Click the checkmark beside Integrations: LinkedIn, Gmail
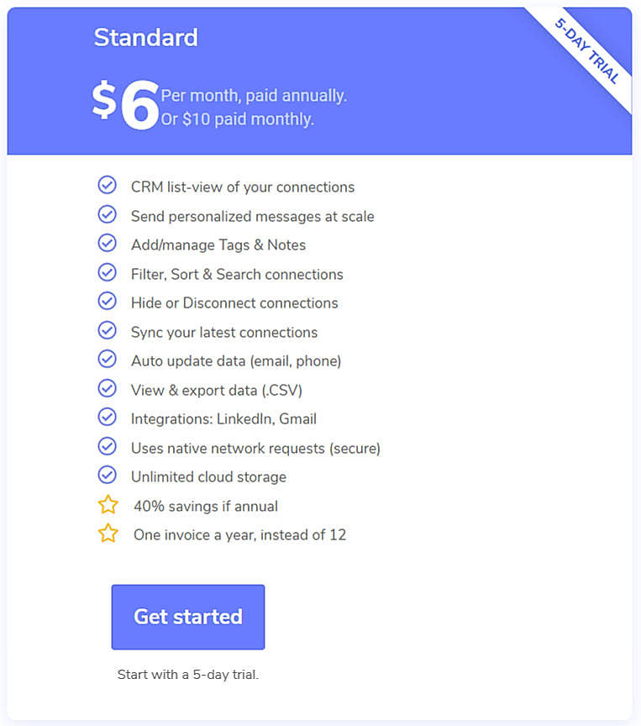 pos(108,417)
